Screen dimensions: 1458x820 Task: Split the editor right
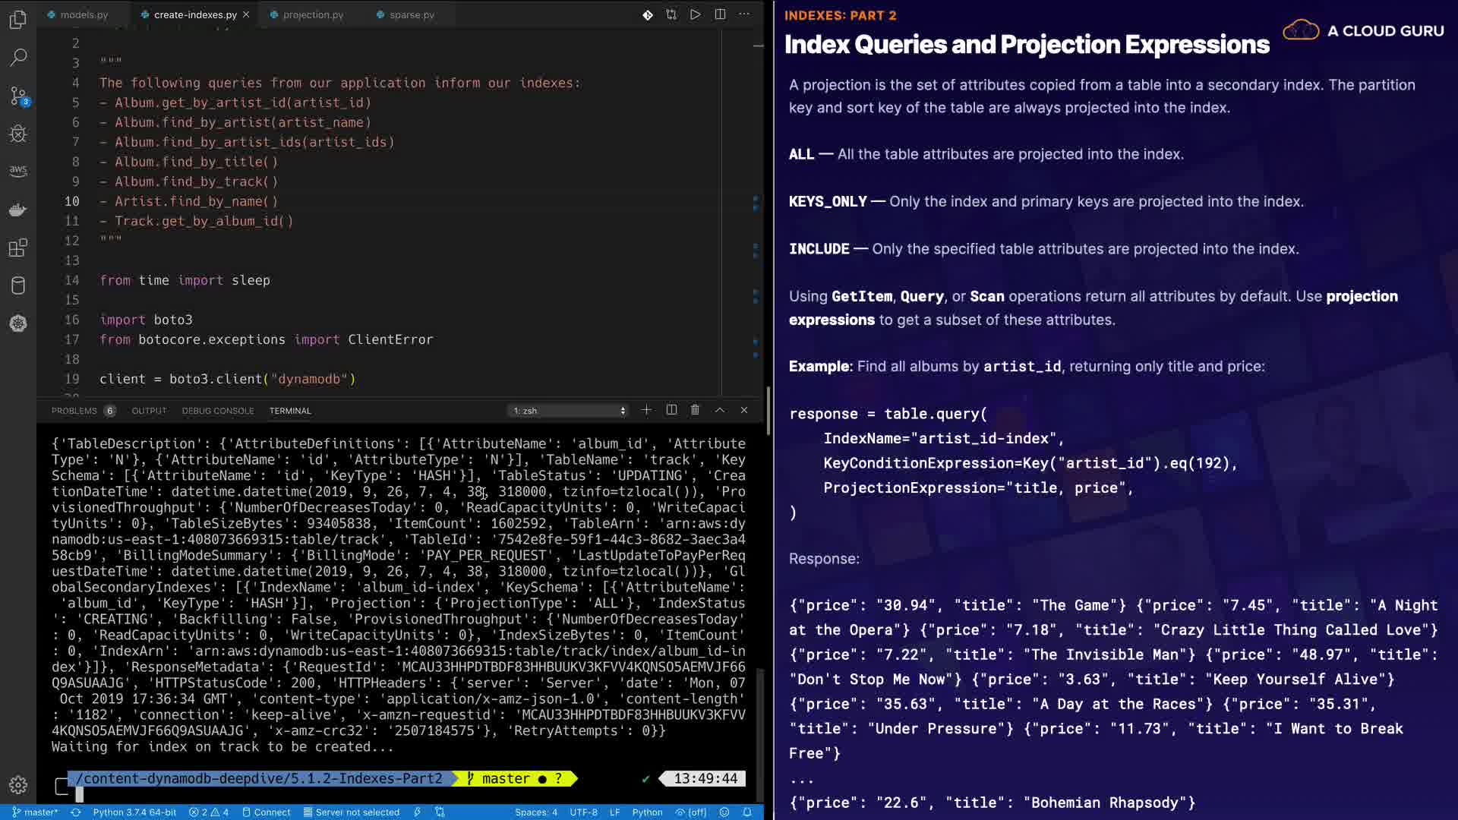[x=720, y=14]
